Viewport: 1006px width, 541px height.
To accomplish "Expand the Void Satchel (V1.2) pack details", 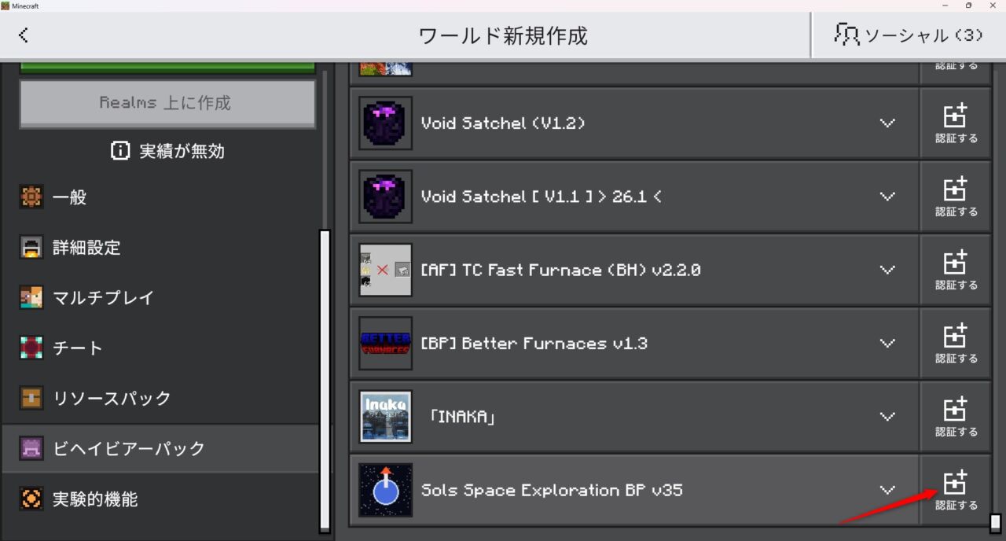I will pos(887,123).
